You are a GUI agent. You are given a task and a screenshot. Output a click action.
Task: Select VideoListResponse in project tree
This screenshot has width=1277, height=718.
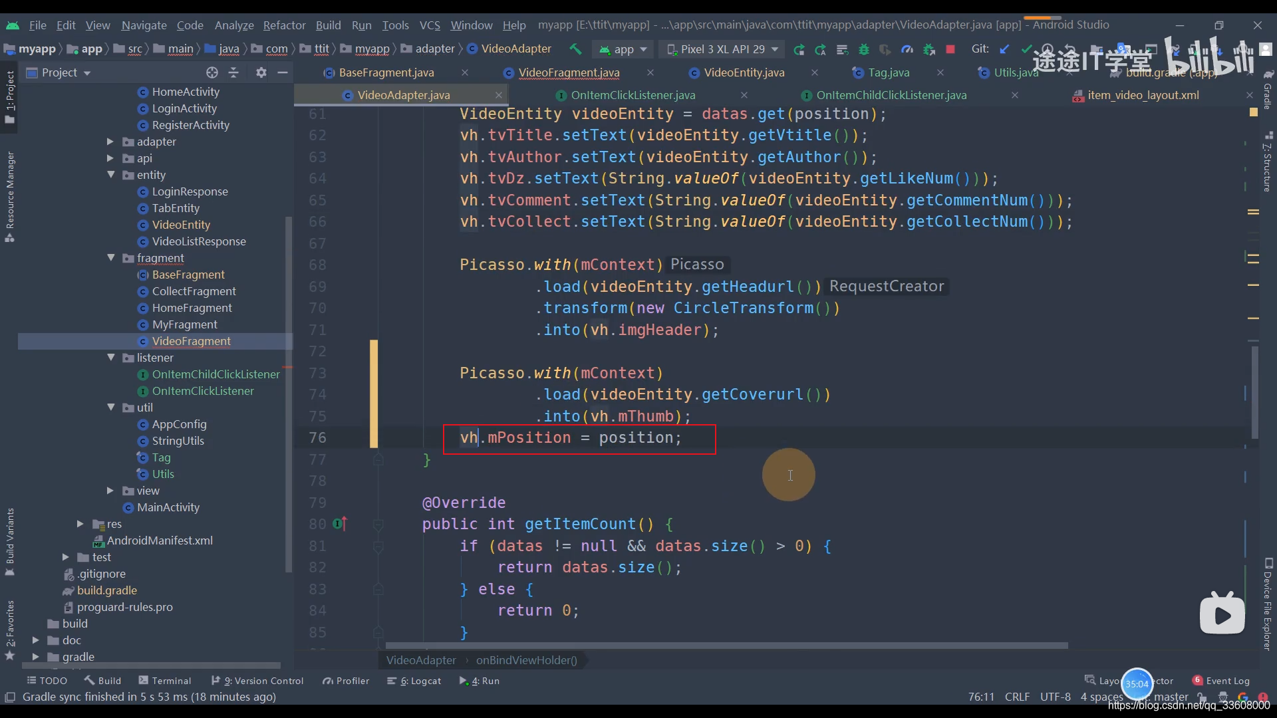point(199,241)
